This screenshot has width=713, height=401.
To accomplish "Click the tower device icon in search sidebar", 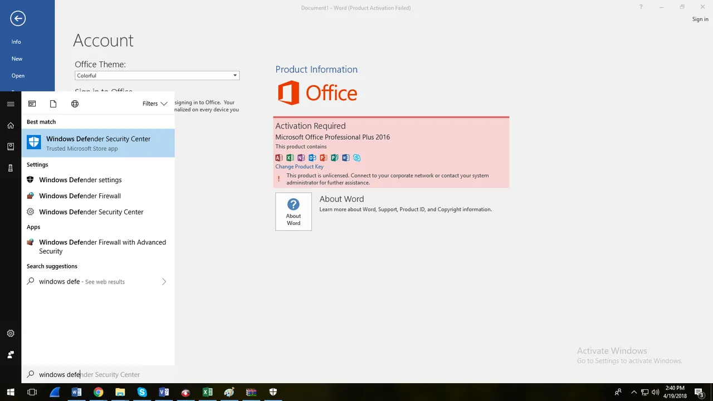I will (x=11, y=168).
